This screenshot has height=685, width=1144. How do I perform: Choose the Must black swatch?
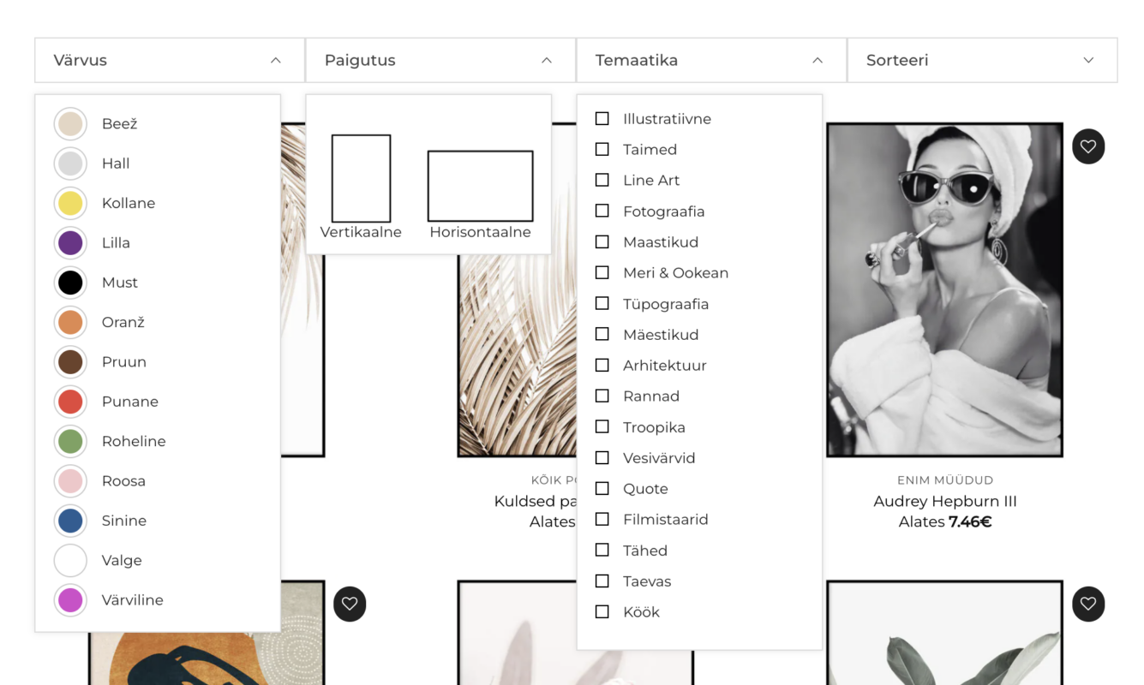(x=70, y=283)
